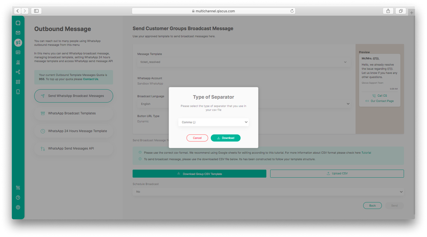Open the integrations share icon in sidebar

18,72
